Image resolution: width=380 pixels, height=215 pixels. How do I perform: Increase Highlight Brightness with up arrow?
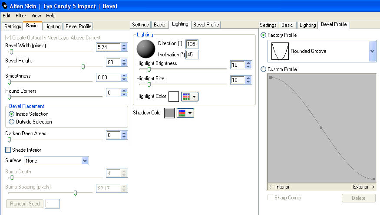[248, 63]
